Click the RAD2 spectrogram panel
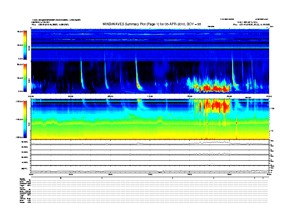The image size is (290, 224). point(150,45)
